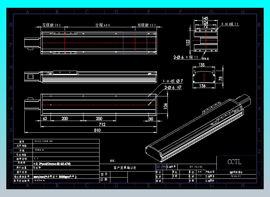Viewport: 270px width, 197px height.
Task: Select the isometric 3D view of the actuator
Action: coord(198,128)
